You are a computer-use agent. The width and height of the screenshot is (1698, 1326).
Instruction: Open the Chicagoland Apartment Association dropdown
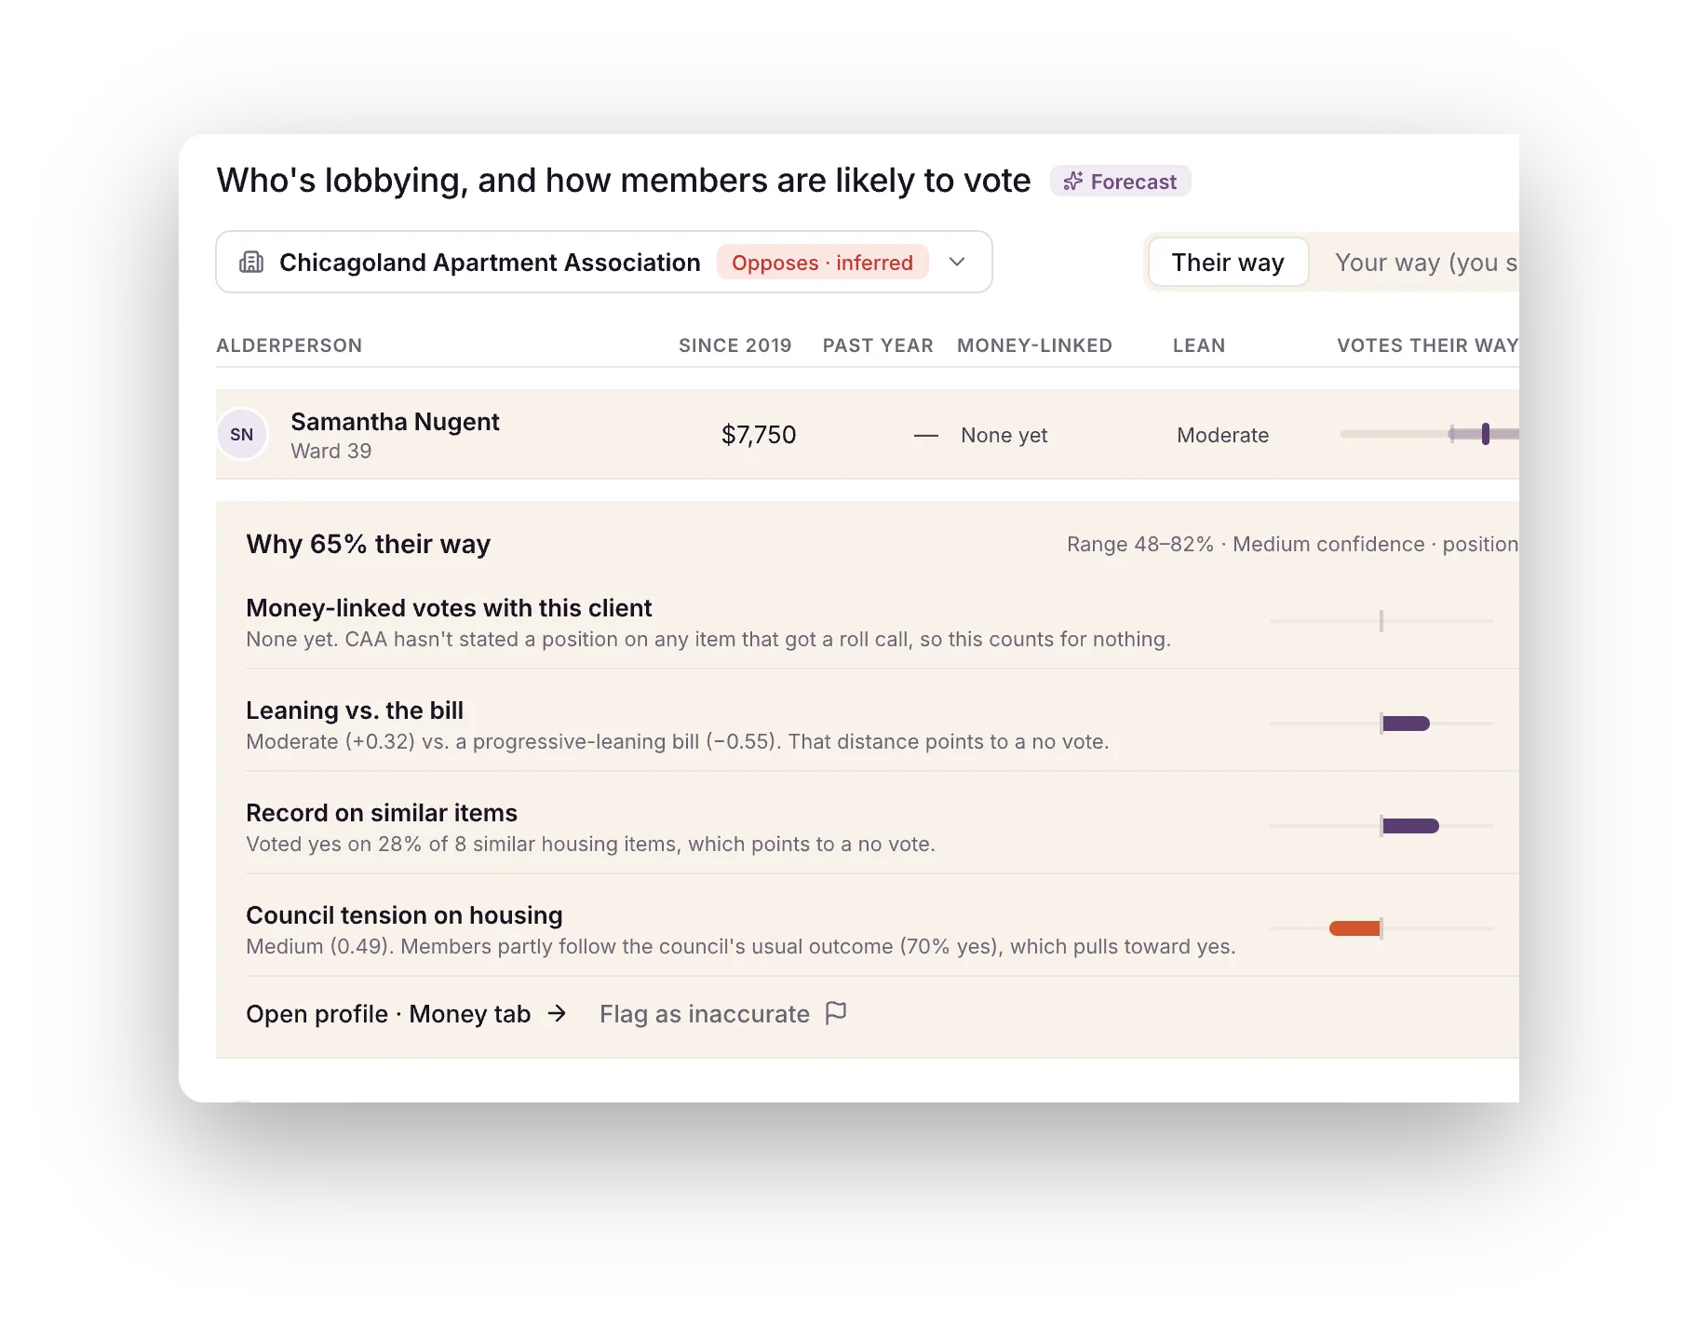(x=604, y=262)
